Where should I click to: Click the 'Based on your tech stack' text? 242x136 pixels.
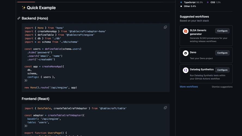tap(194, 21)
